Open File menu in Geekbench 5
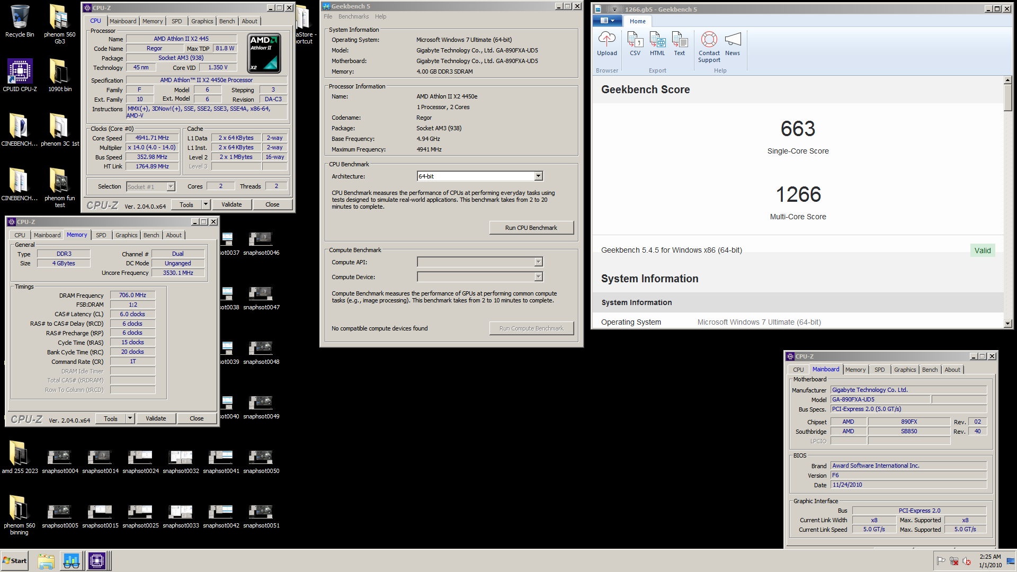 [x=328, y=16]
